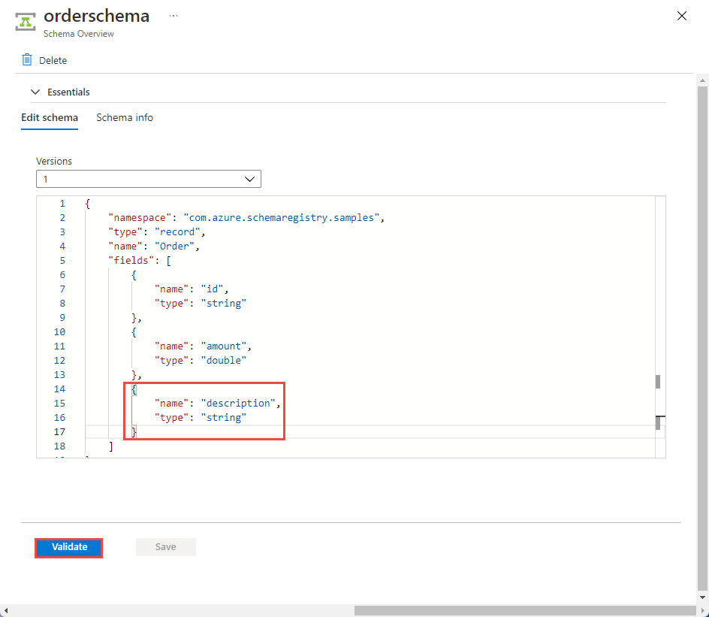Screen dimensions: 709x617
Task: Switch to the Edit schema tab
Action: pyautogui.click(x=50, y=117)
